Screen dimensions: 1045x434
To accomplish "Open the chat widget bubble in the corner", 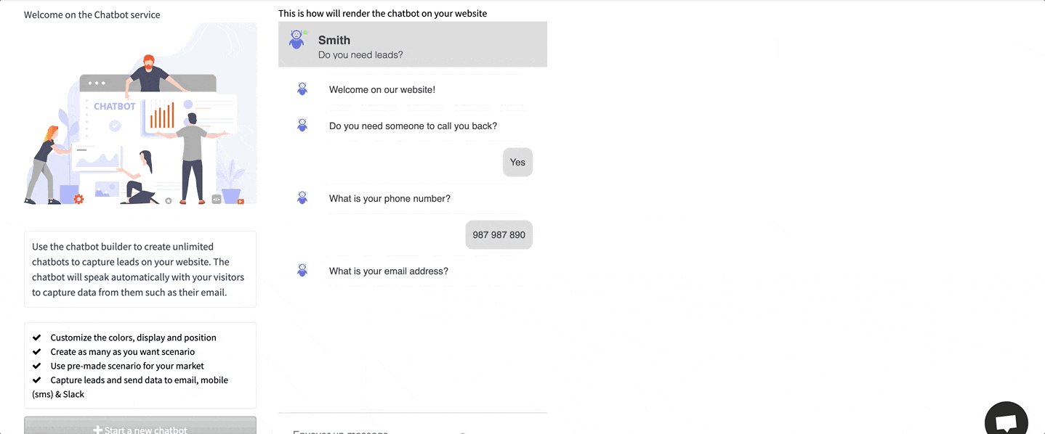I will (x=1006, y=419).
